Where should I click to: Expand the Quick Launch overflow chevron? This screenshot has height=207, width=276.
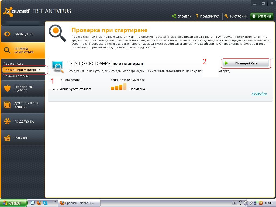(54, 202)
